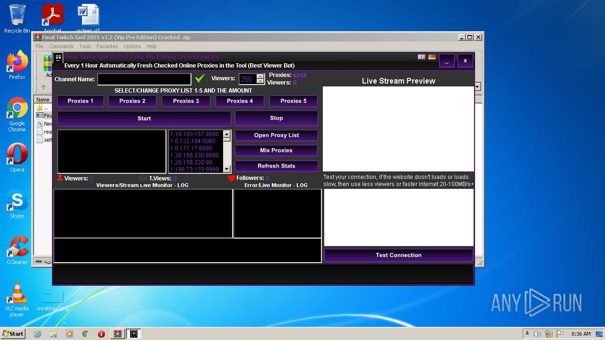The height and width of the screenshot is (340, 605).
Task: Switch to the WinRAR taskbar button
Action: [117, 334]
